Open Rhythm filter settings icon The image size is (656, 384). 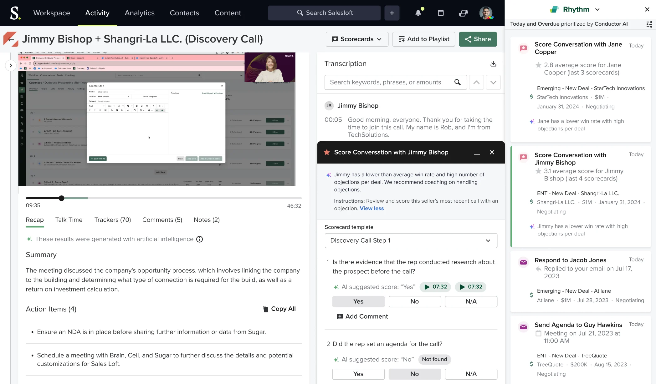[x=649, y=24]
